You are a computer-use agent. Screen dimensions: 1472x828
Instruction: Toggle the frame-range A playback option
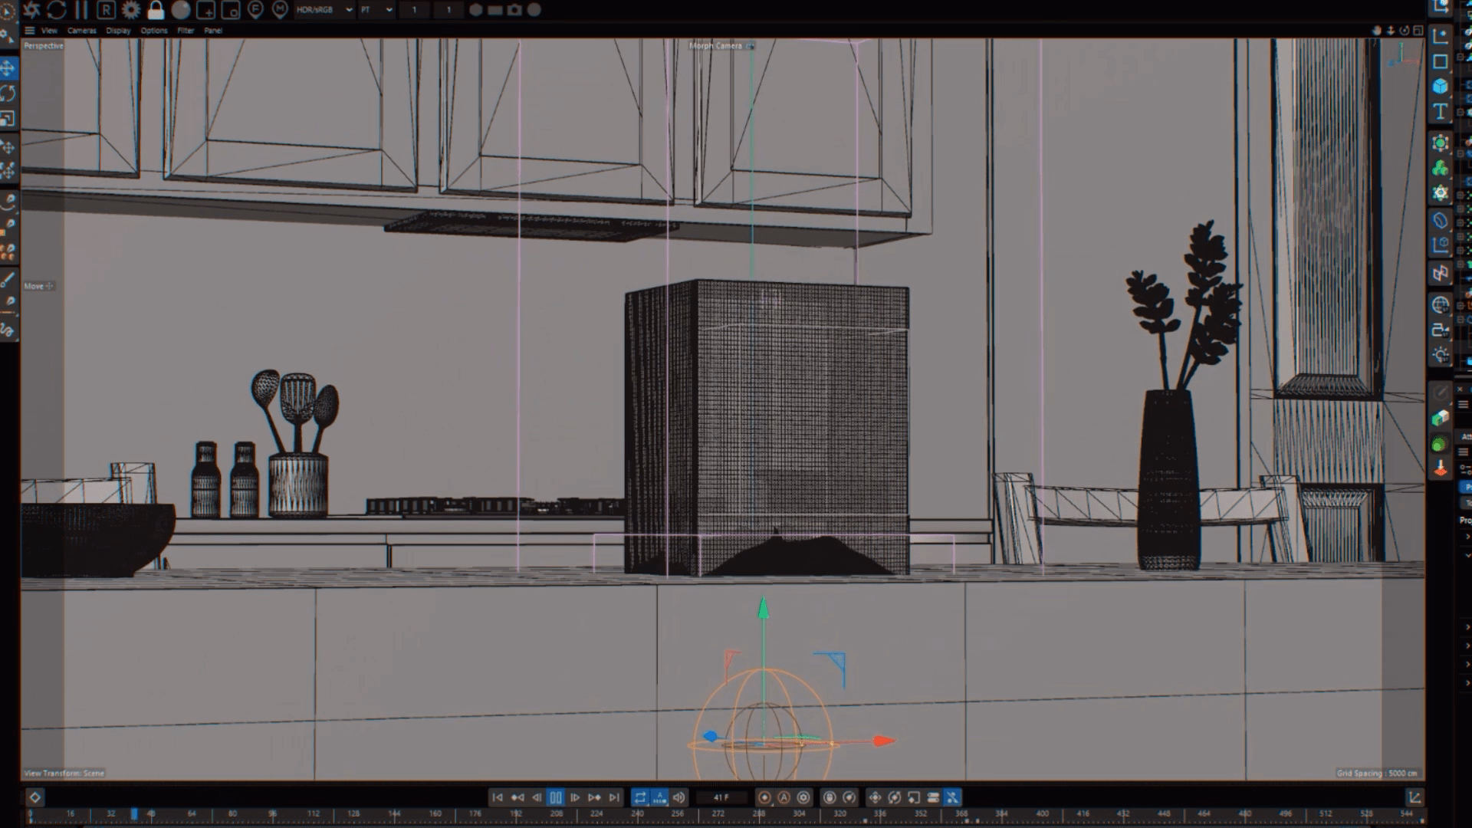[659, 797]
